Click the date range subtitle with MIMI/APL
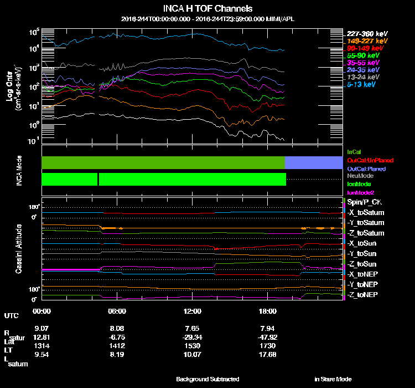The image size is (415, 388). click(x=207, y=19)
